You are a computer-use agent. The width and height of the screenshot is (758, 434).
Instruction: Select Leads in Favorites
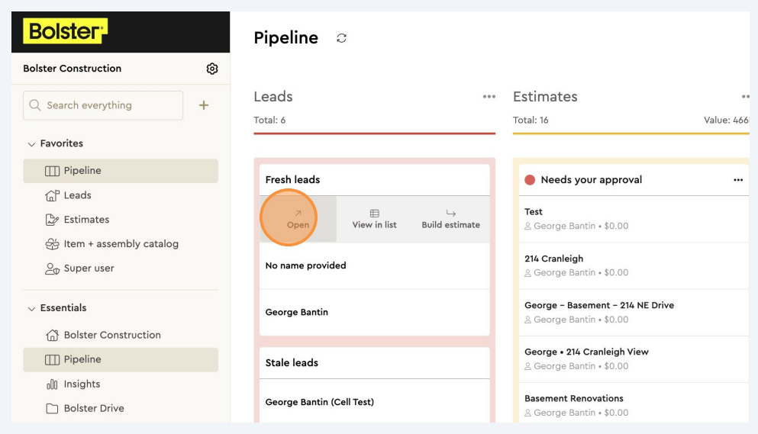pos(77,195)
